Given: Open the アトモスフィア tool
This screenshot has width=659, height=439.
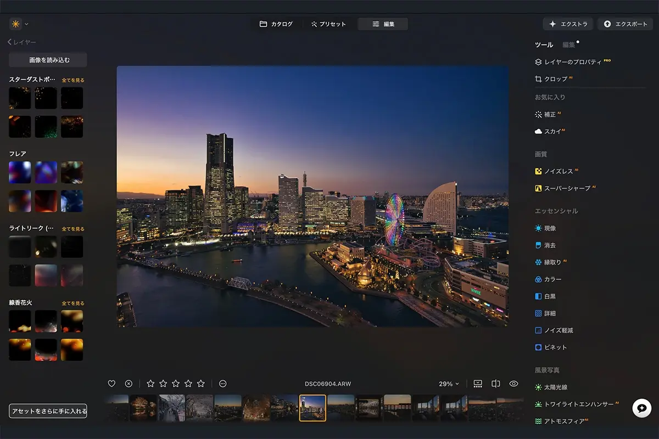Looking at the screenshot, I should [x=561, y=421].
